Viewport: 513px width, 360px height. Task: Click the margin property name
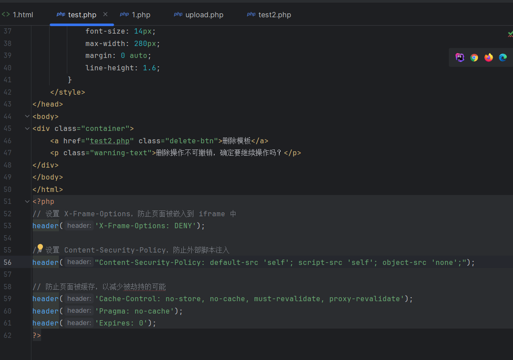[98, 56]
